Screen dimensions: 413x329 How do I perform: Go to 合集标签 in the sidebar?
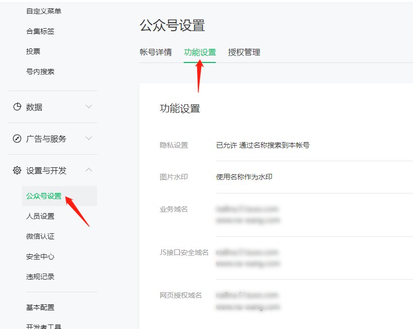pos(40,31)
